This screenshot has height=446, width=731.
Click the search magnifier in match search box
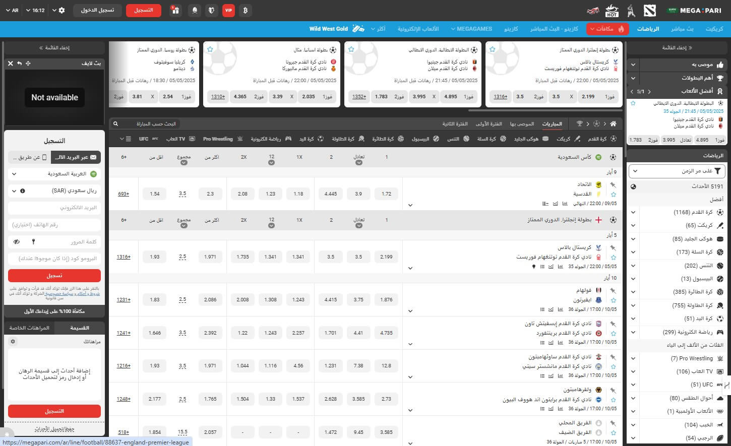[115, 124]
